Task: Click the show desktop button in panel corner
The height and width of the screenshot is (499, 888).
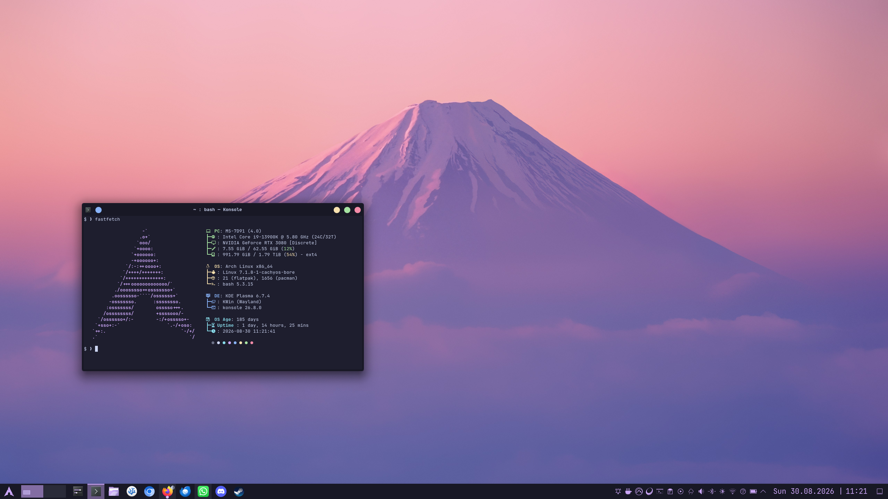Action: pos(880,491)
